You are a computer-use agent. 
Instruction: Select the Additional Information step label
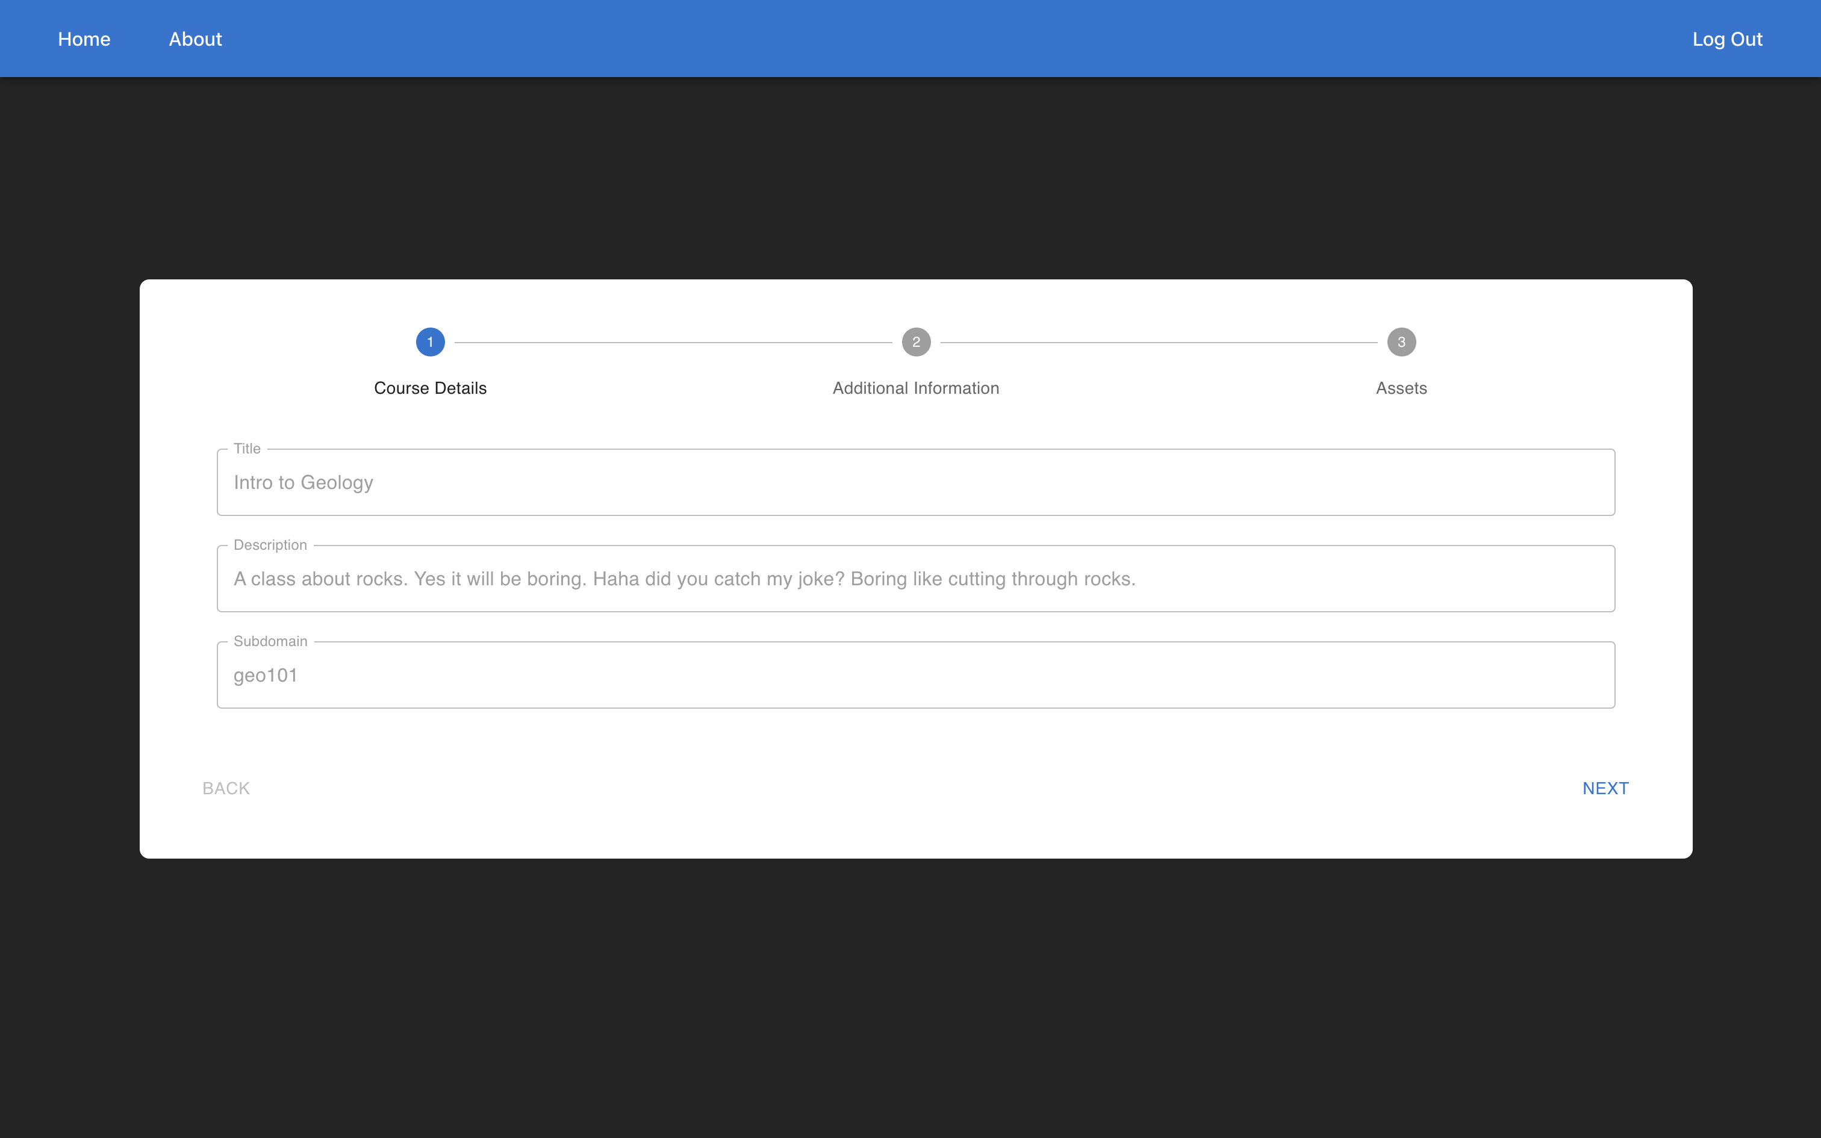[916, 388]
